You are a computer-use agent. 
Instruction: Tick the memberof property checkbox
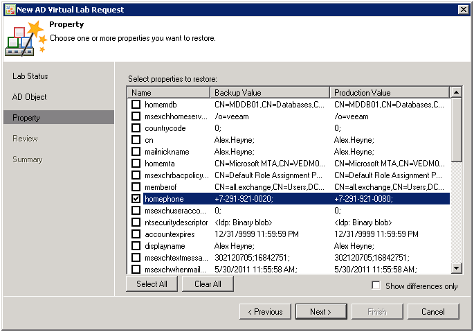136,187
